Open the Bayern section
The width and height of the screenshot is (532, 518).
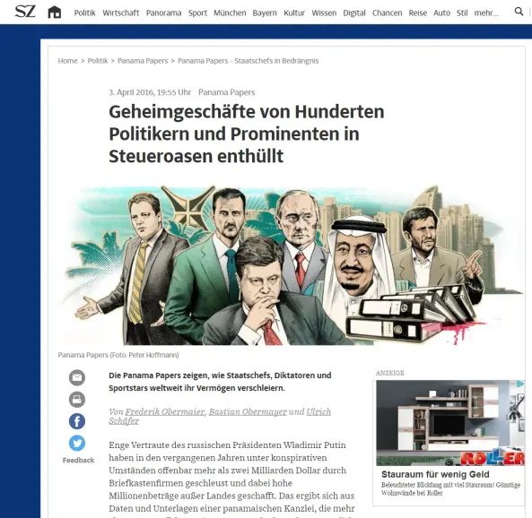tap(265, 13)
